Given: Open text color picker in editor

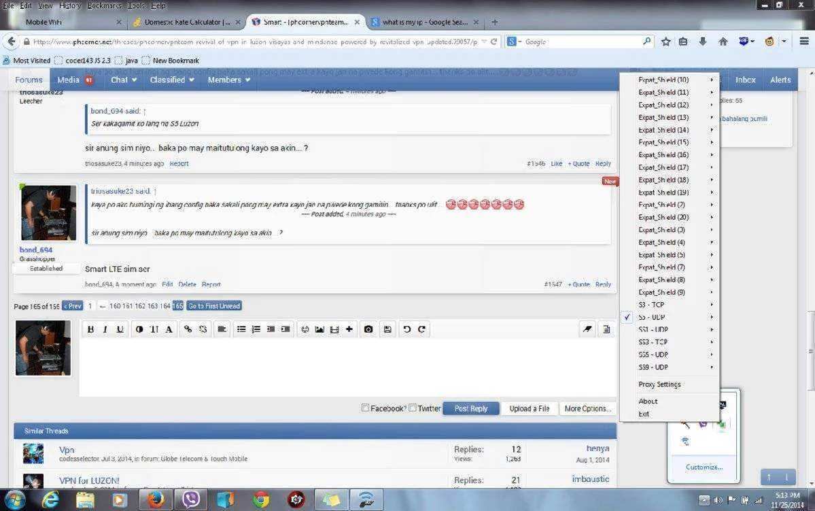Looking at the screenshot, I should pos(139,329).
